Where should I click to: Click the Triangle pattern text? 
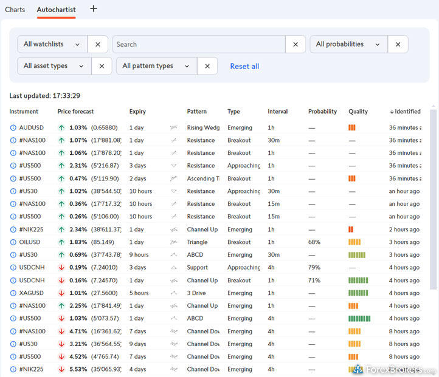[197, 242]
